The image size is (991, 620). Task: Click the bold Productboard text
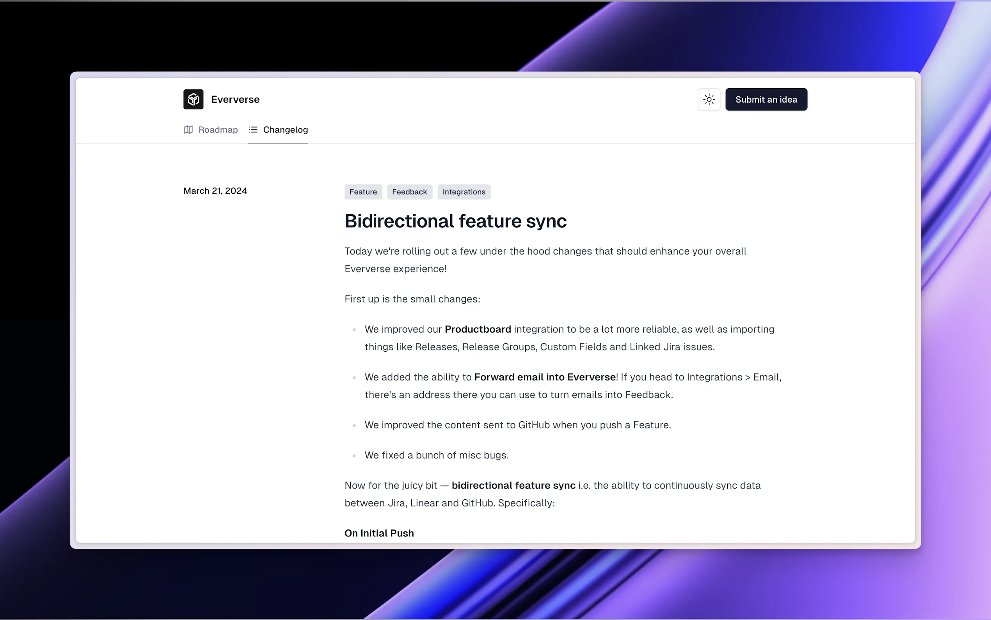pyautogui.click(x=478, y=329)
